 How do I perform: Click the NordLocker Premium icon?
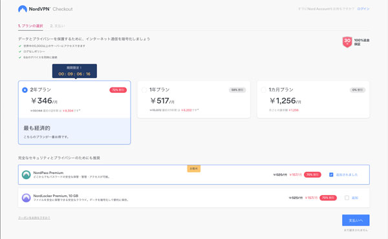(27, 198)
